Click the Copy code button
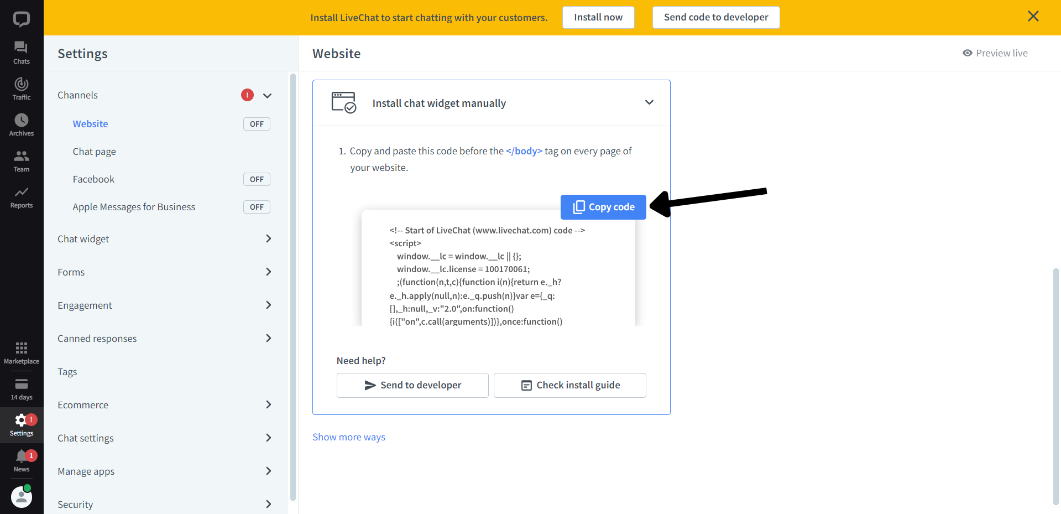 603,207
